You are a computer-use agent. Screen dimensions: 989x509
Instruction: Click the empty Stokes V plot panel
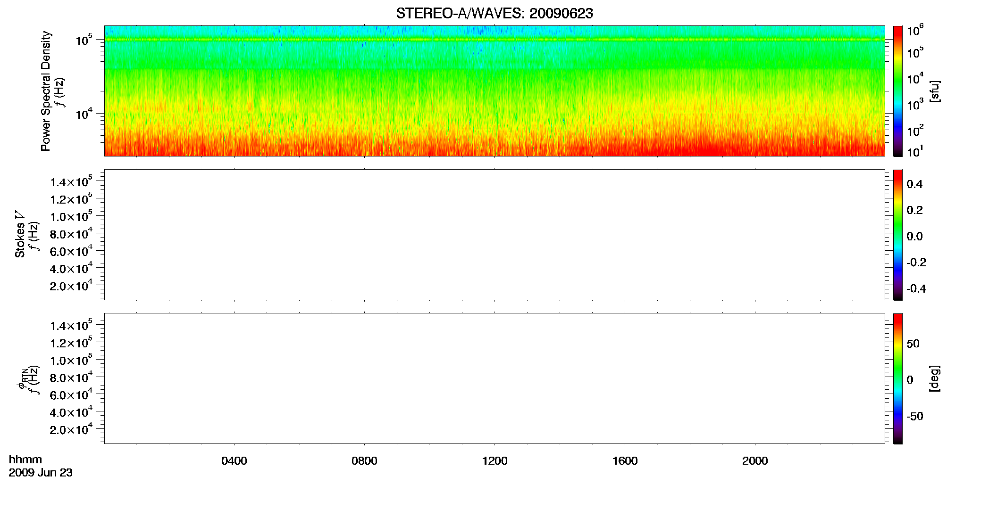[494, 235]
